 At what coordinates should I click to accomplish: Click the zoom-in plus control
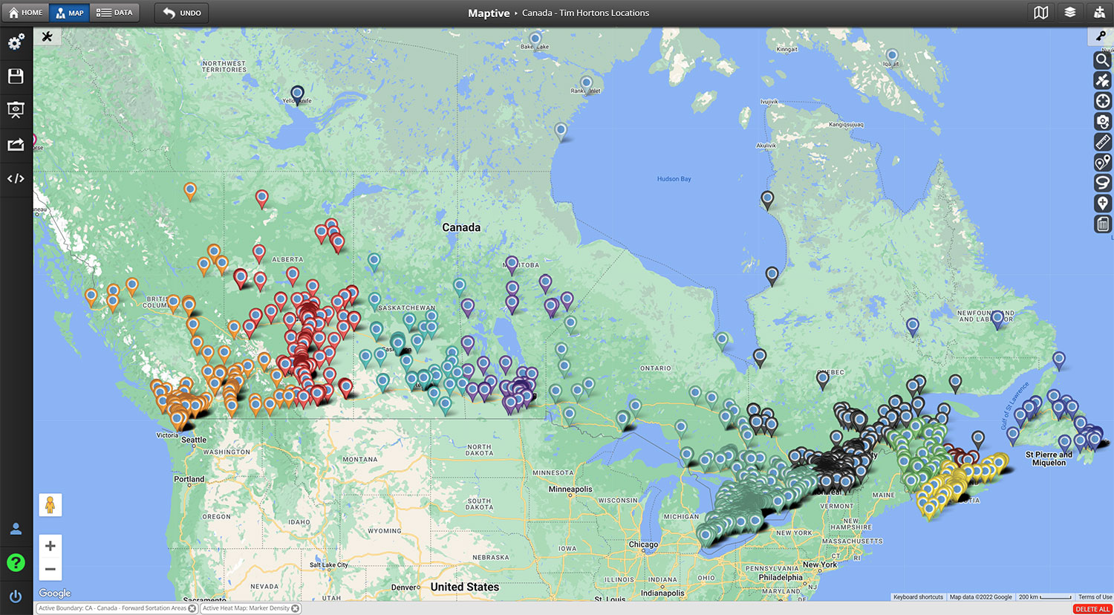(x=50, y=545)
